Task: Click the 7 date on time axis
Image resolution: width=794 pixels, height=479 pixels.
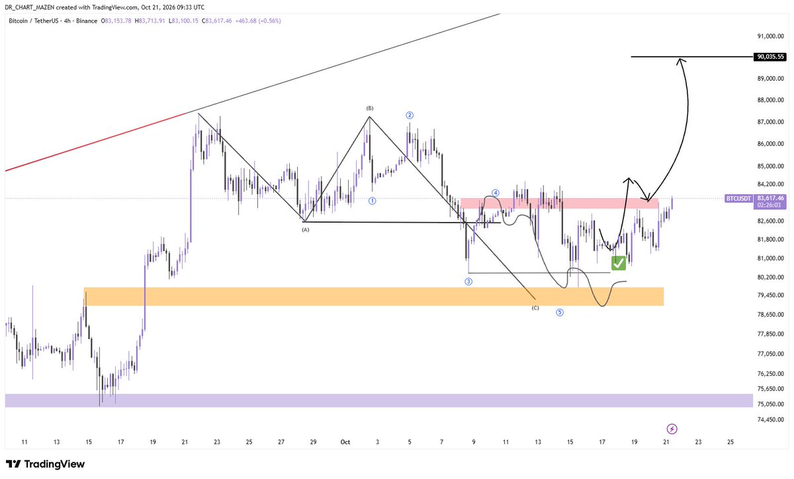Action: point(441,441)
